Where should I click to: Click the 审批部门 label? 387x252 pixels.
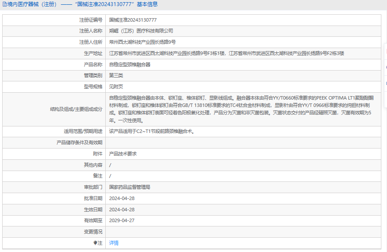[93, 187]
